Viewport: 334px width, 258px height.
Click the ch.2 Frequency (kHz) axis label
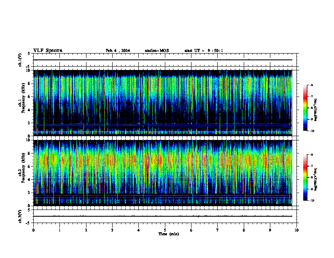tap(22, 168)
